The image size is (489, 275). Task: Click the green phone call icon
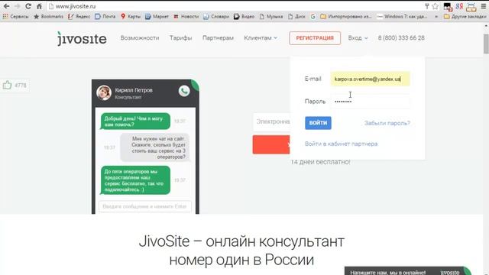184,91
